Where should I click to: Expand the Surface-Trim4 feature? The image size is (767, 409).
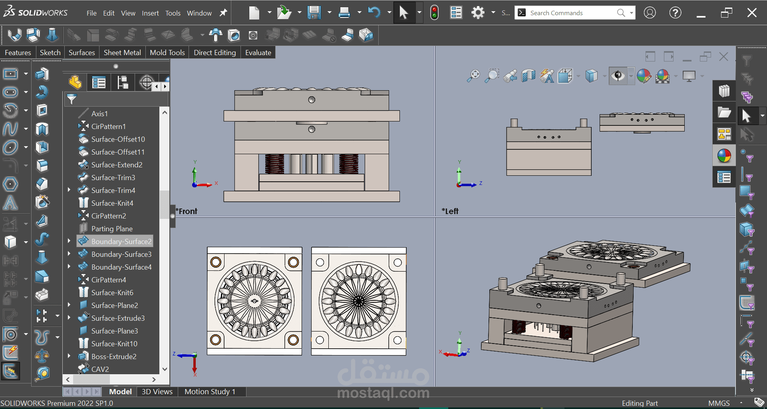coord(69,190)
